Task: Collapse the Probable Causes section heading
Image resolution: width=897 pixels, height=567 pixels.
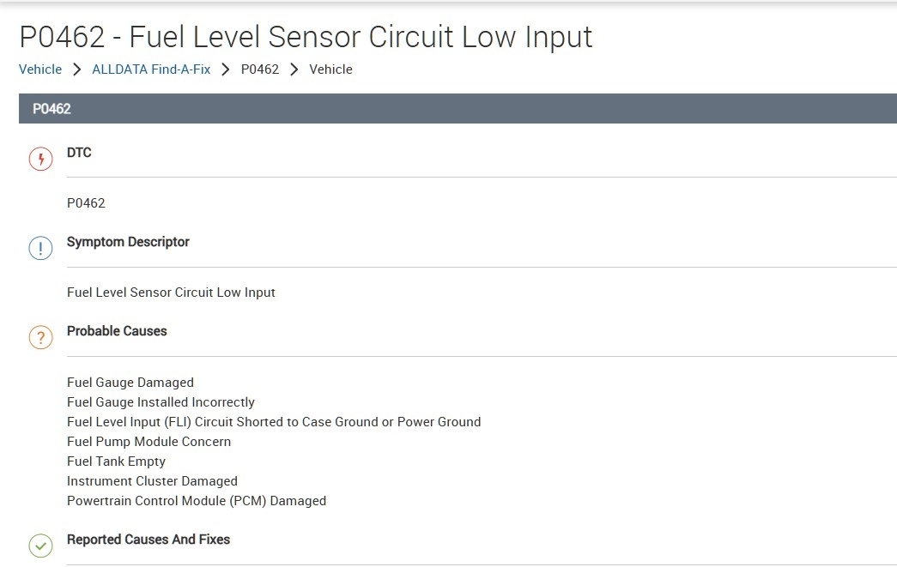Action: pyautogui.click(x=117, y=331)
